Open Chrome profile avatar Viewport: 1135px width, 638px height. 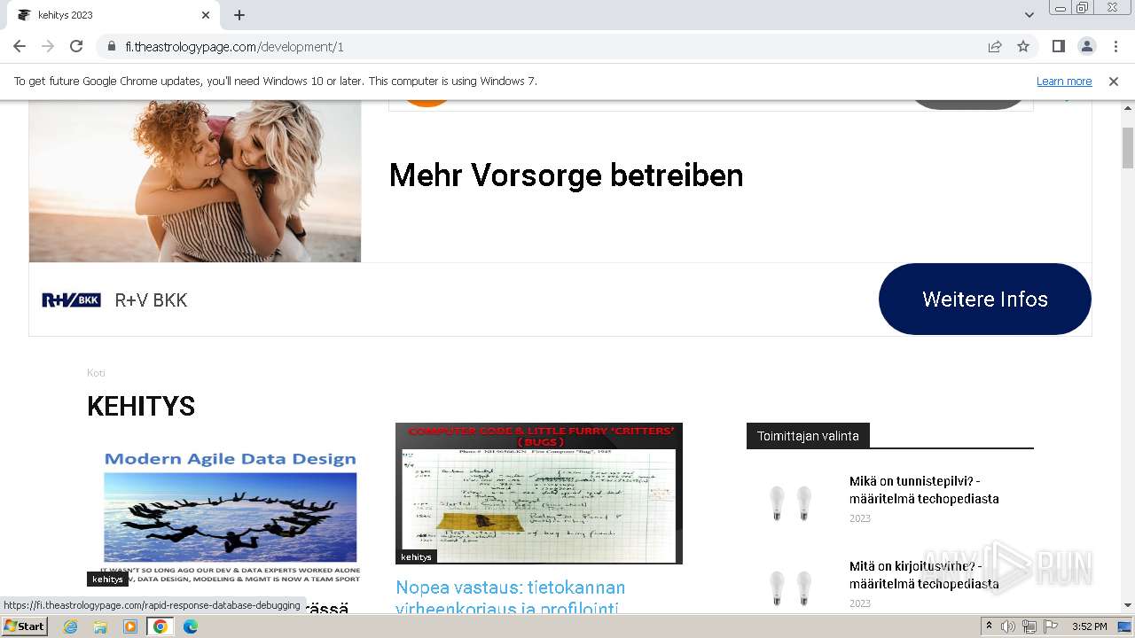point(1087,46)
